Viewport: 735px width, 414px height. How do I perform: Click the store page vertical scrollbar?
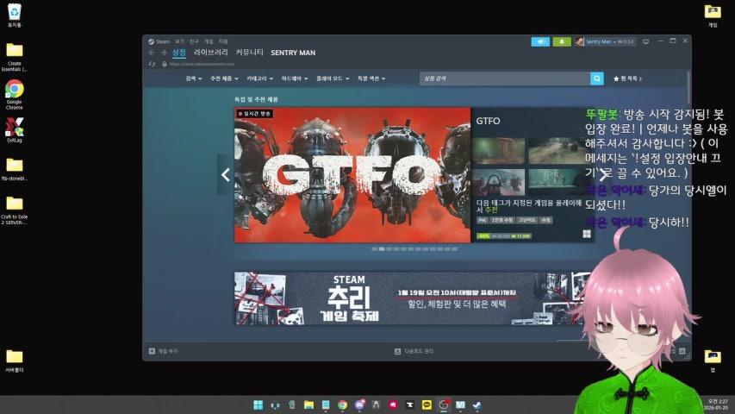click(688, 87)
